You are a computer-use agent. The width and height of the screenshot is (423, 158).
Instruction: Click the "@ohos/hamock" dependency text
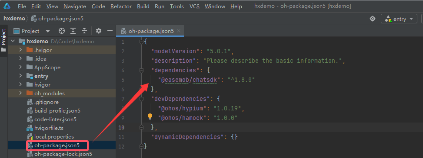click(183, 118)
